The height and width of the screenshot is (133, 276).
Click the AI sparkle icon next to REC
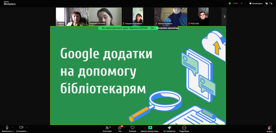click(x=242, y=3)
